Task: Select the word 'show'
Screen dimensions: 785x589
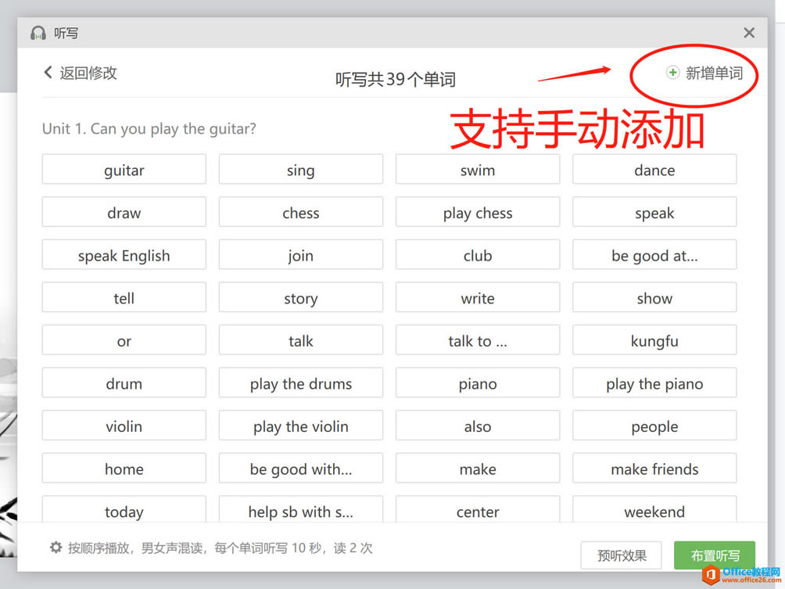Action: [654, 297]
